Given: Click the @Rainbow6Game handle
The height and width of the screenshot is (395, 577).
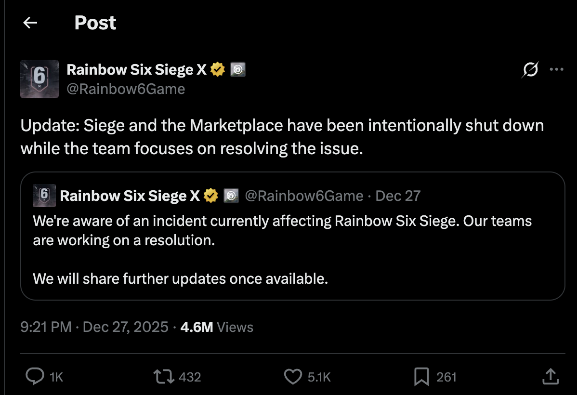Looking at the screenshot, I should point(127,89).
